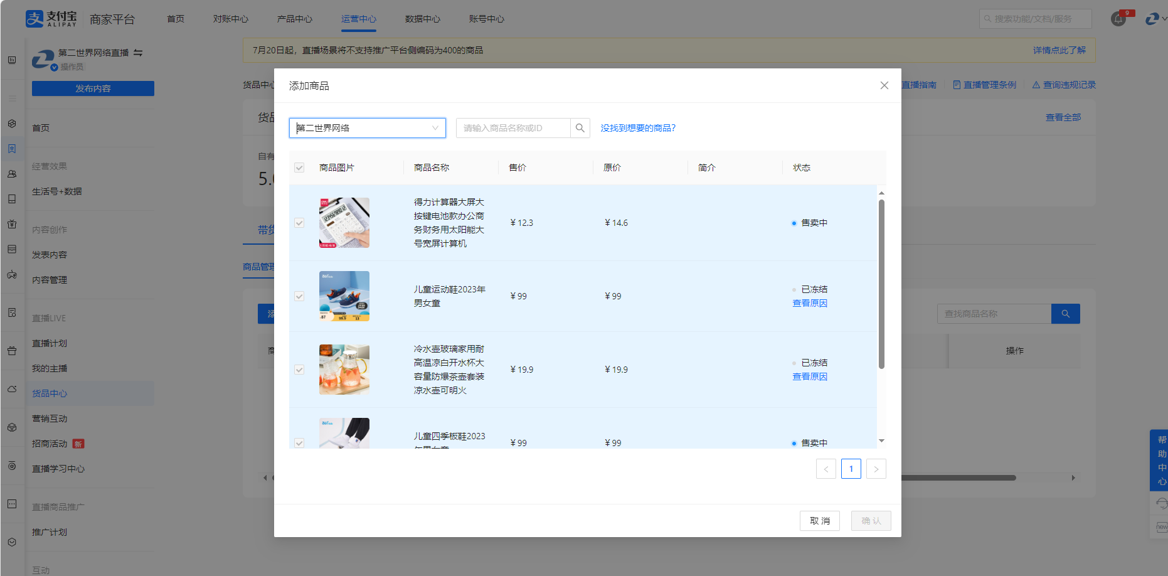The width and height of the screenshot is (1168, 576).
Task: Go to next page with right chevron
Action: click(876, 469)
